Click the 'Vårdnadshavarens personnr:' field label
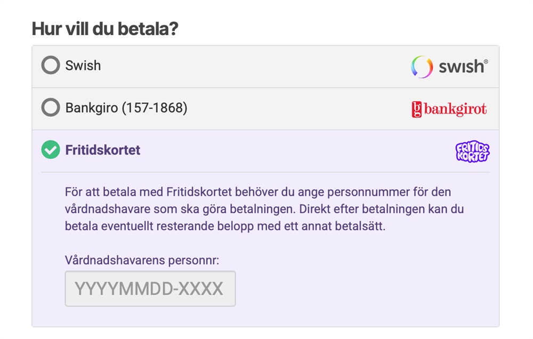 (142, 261)
